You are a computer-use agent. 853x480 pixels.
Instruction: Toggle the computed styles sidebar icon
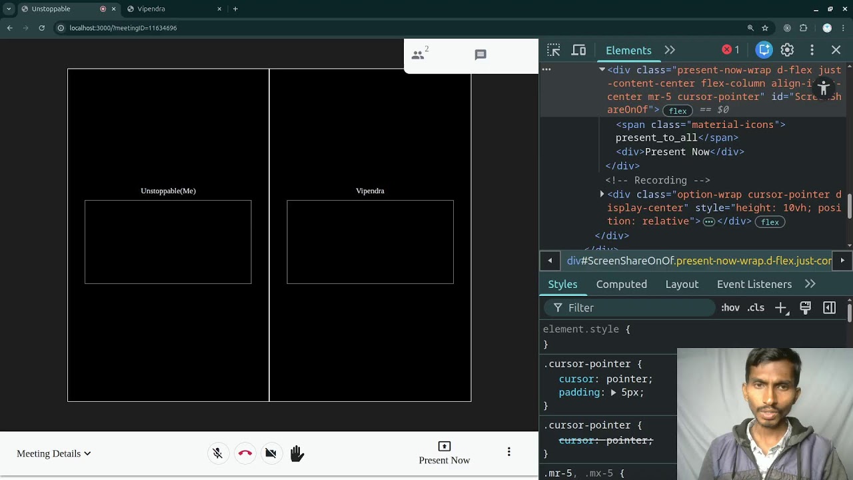[x=830, y=308]
